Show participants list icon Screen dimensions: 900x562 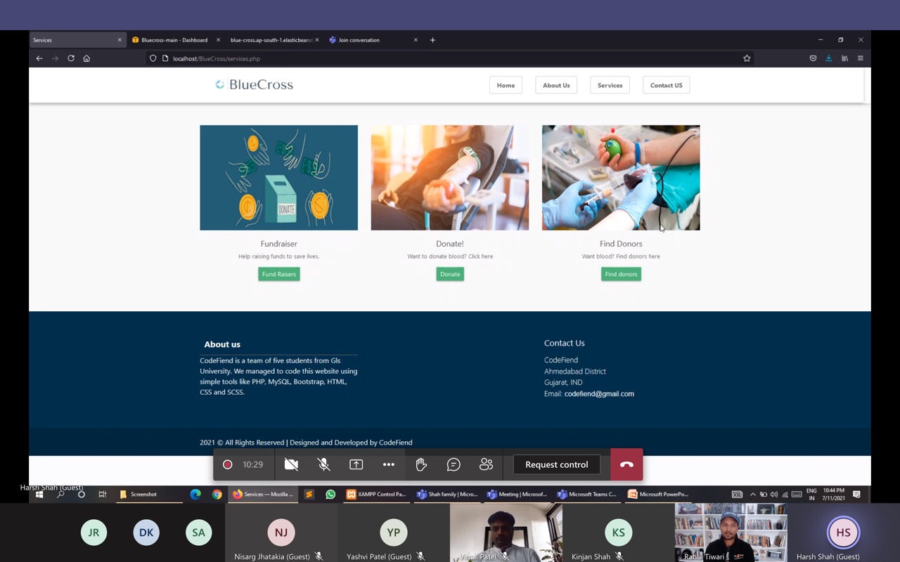click(x=486, y=464)
